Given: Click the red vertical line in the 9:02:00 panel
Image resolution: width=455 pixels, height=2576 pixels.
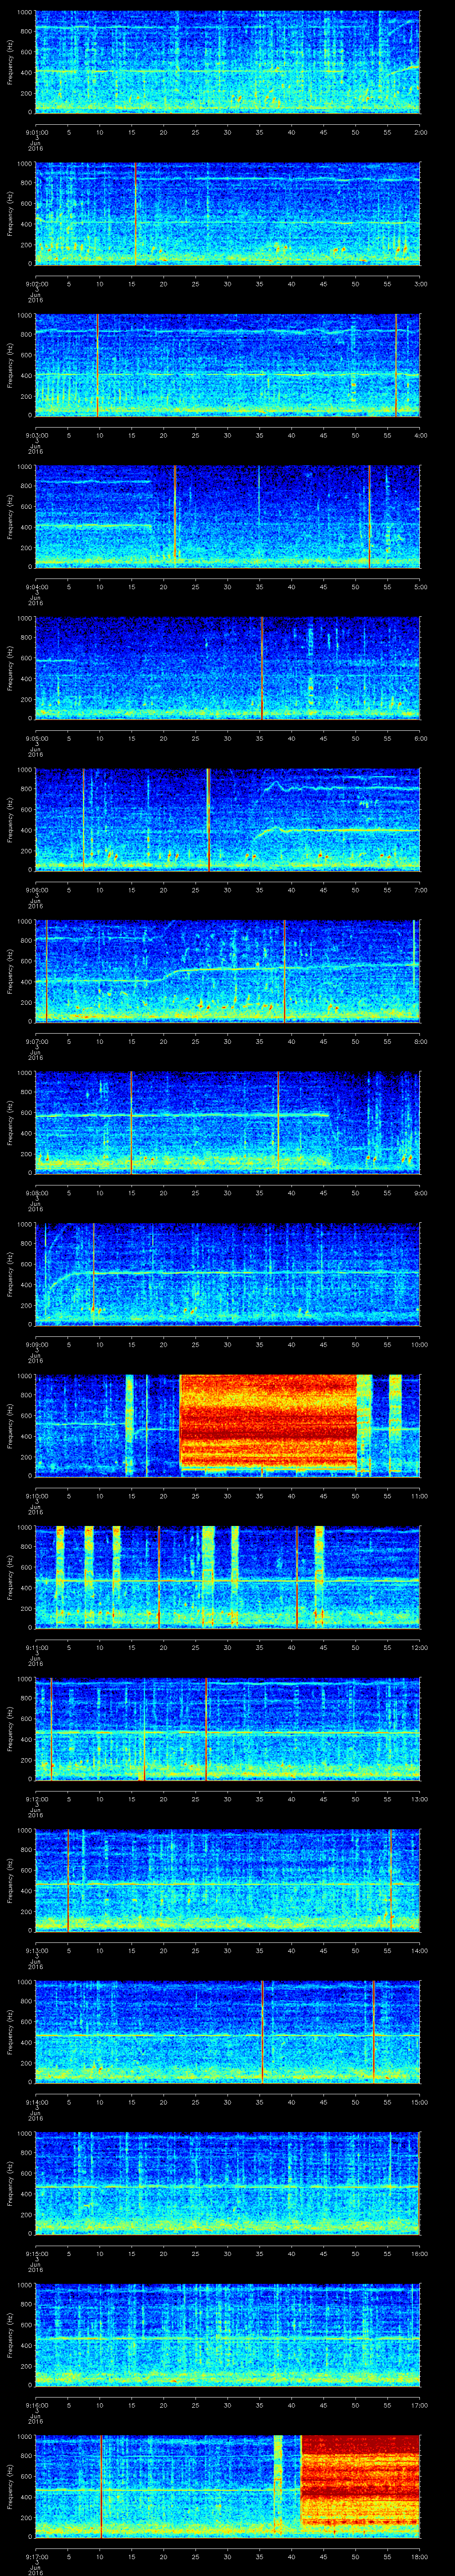Looking at the screenshot, I should [x=135, y=213].
